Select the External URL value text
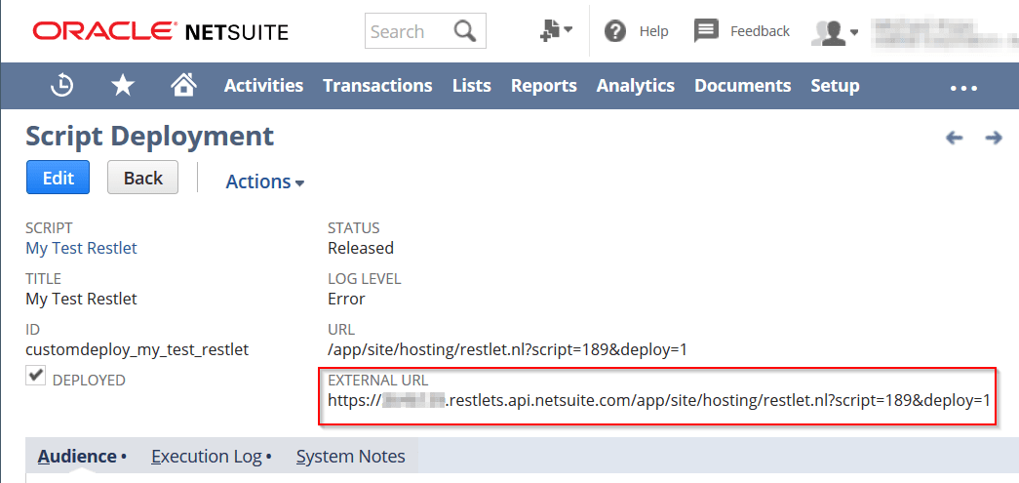1019x483 pixels. (659, 400)
